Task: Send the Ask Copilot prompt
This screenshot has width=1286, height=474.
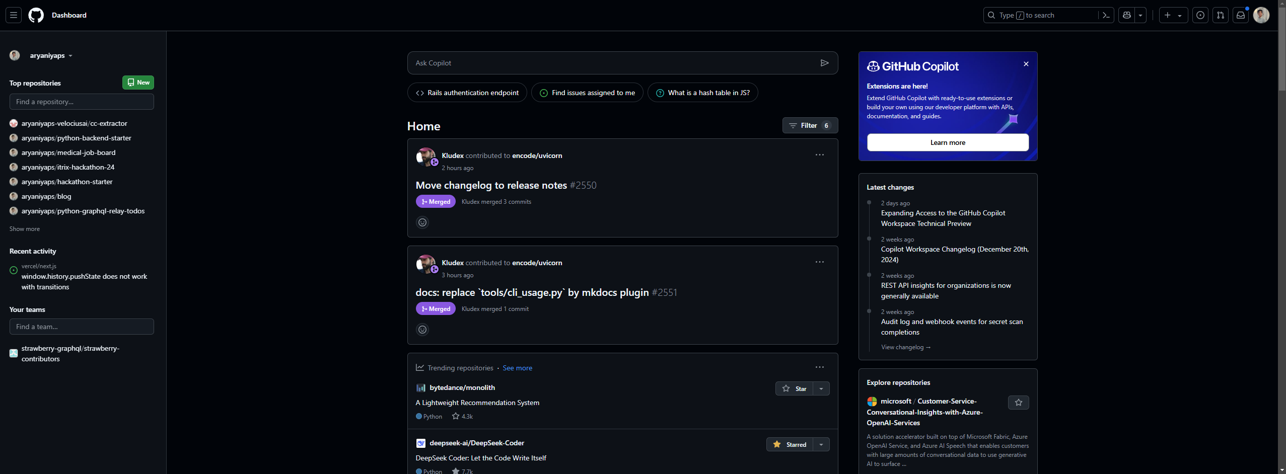Action: coord(824,63)
